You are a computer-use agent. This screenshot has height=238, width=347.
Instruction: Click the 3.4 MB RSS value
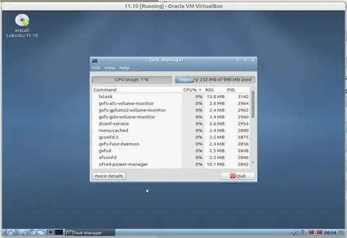[217, 117]
